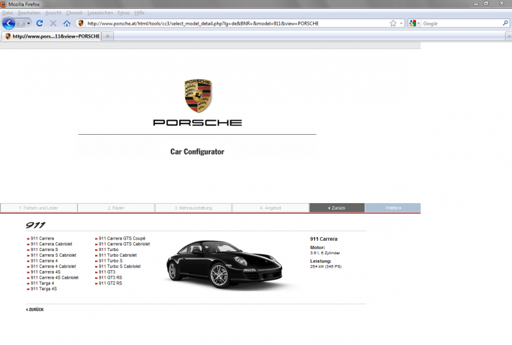512x345 pixels.
Task: Click the Weiter button
Action: 393,208
